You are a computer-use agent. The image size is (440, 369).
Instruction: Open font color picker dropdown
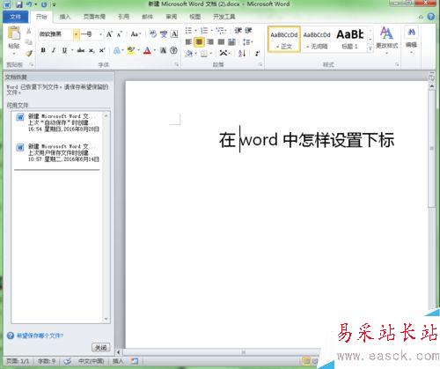155,51
